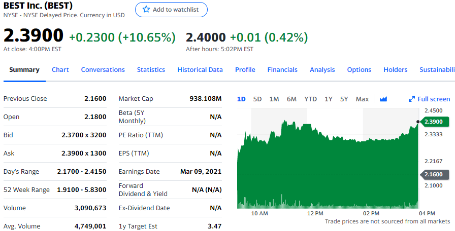The image size is (455, 231).
Task: Open the Holders tab
Action: coord(395,70)
